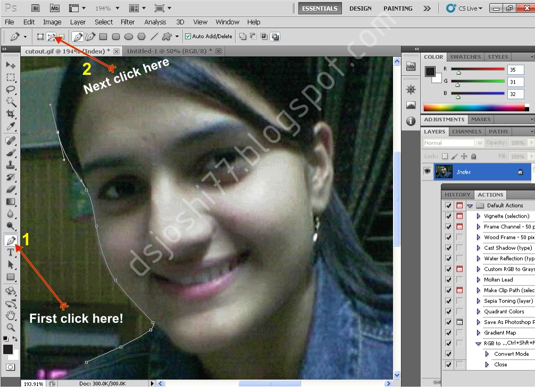The image size is (535, 387).
Task: Expand the Molten Lead action
Action: pyautogui.click(x=479, y=280)
